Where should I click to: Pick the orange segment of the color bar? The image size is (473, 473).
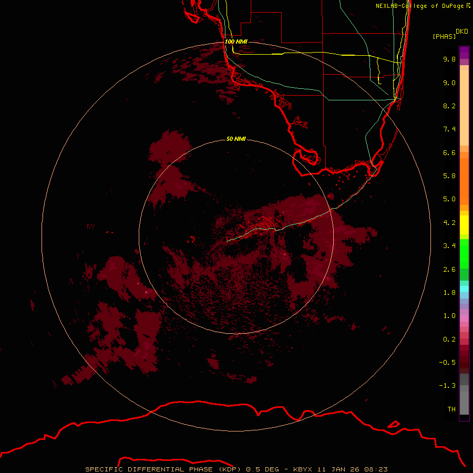click(464, 181)
